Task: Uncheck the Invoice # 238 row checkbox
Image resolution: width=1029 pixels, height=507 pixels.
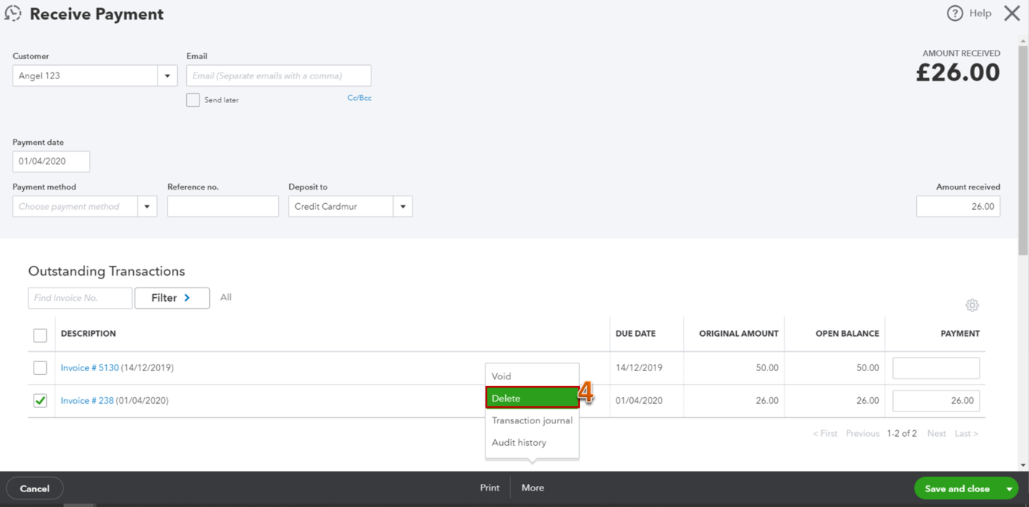Action: click(x=40, y=400)
